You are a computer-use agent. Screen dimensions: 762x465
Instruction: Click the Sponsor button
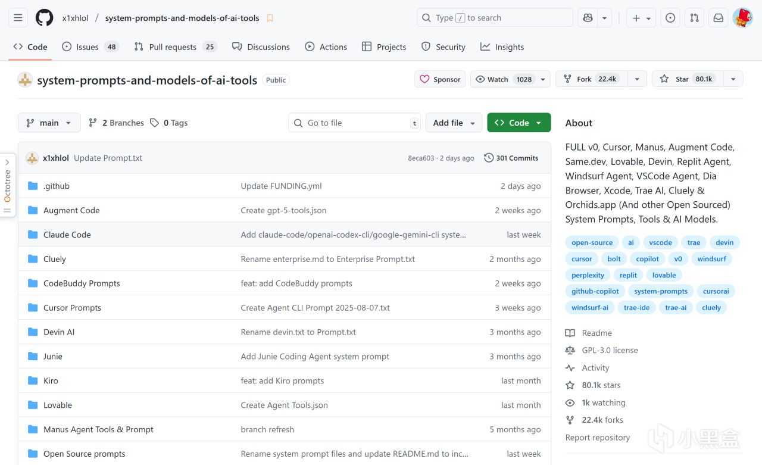[x=441, y=79]
